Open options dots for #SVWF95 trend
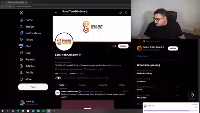The width and height of the screenshot is (200, 113). pos(177,79)
